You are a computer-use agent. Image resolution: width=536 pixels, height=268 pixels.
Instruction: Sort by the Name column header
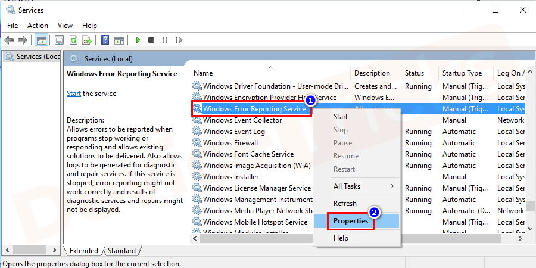(x=270, y=73)
